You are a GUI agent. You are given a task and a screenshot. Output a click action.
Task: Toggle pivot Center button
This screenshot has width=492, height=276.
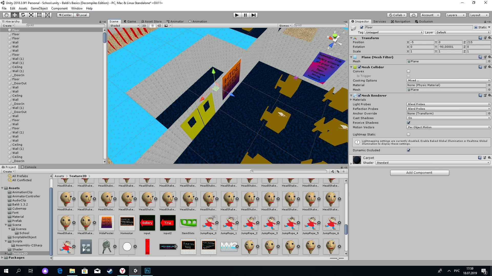click(65, 15)
